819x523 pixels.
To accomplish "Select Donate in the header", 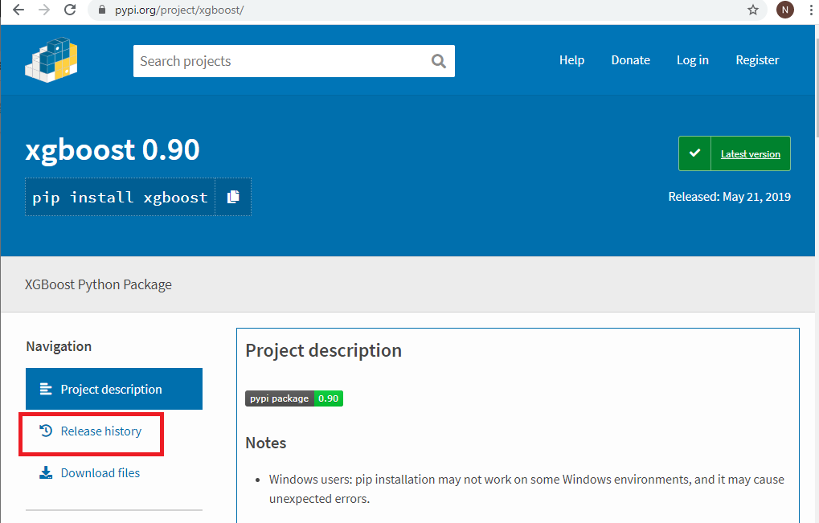I will pos(630,59).
